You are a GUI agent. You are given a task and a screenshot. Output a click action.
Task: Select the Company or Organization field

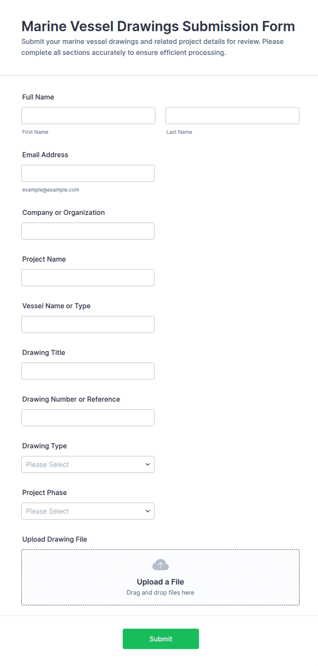88,231
